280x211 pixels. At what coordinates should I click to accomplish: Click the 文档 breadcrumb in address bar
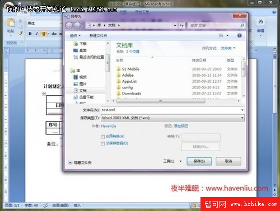[x=111, y=25]
